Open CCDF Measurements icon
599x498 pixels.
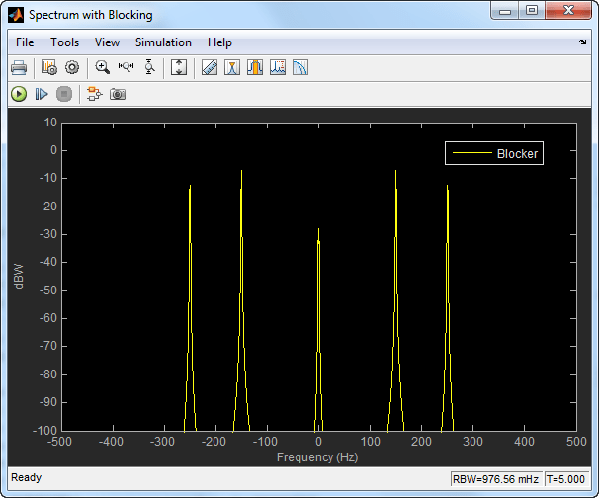point(300,68)
